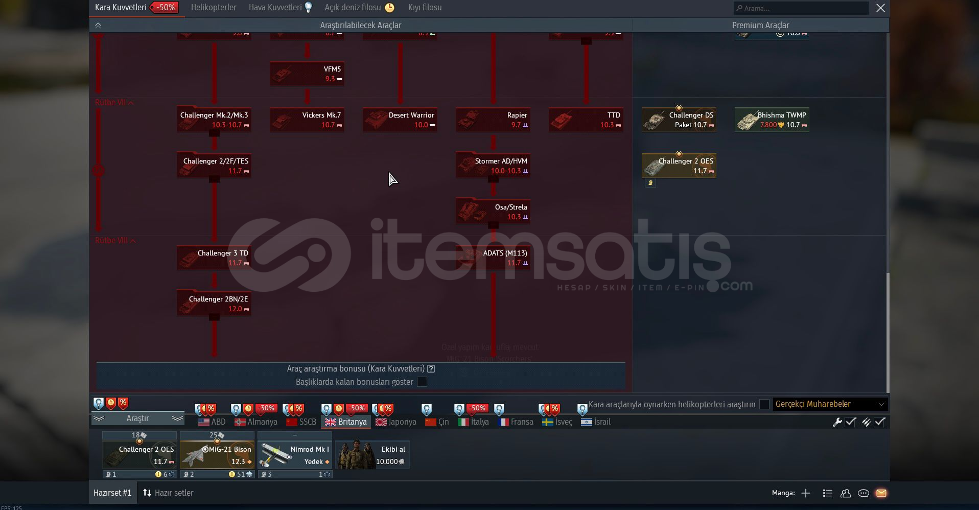The width and height of the screenshot is (979, 510).
Task: Select the Hazırset #1 preset
Action: [112, 493]
